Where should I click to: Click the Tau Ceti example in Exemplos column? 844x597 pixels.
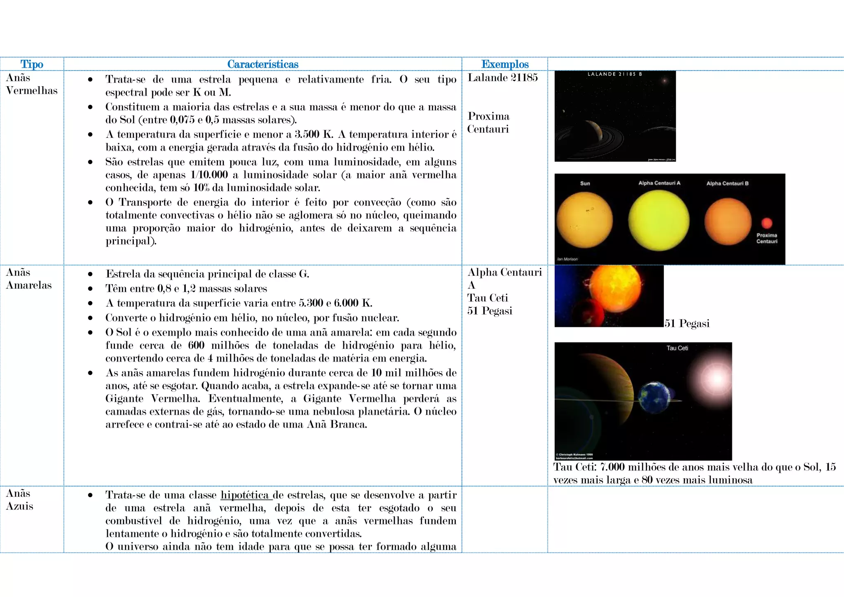488,298
